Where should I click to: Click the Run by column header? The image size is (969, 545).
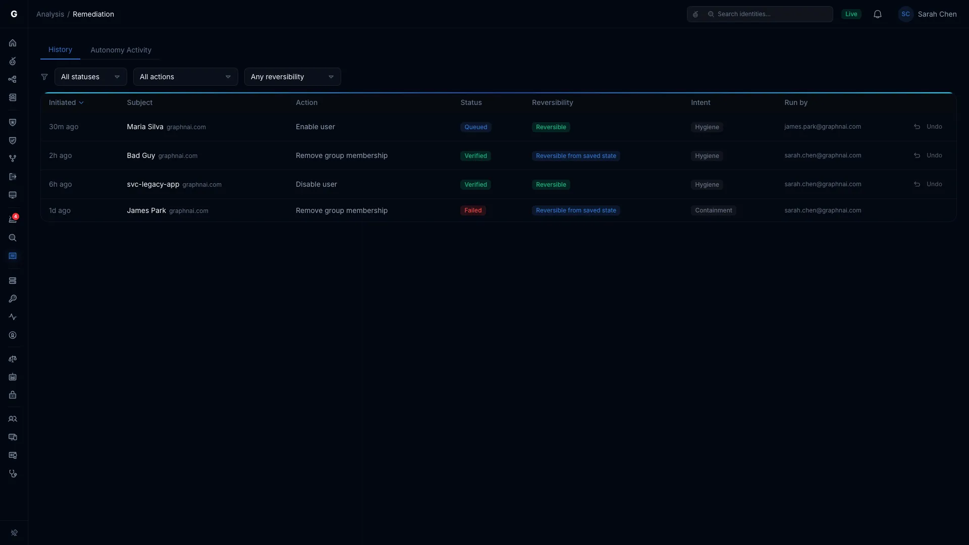796,102
